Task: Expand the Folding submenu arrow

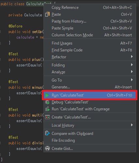Action: 132,65
